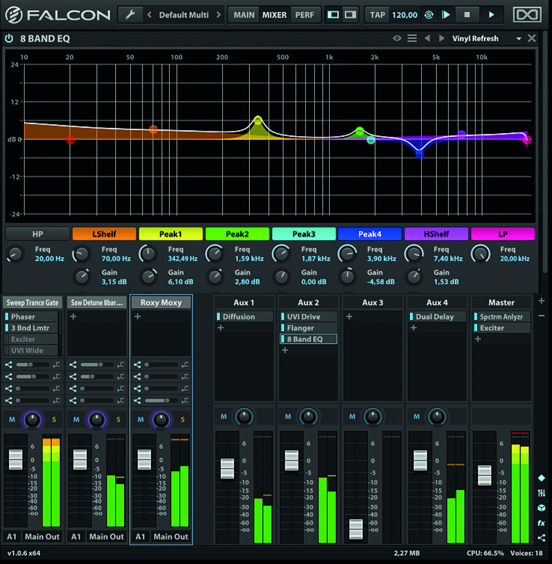Add effect to Saw Detune channel plus
The width and height of the screenshot is (552, 564).
pyautogui.click(x=73, y=317)
